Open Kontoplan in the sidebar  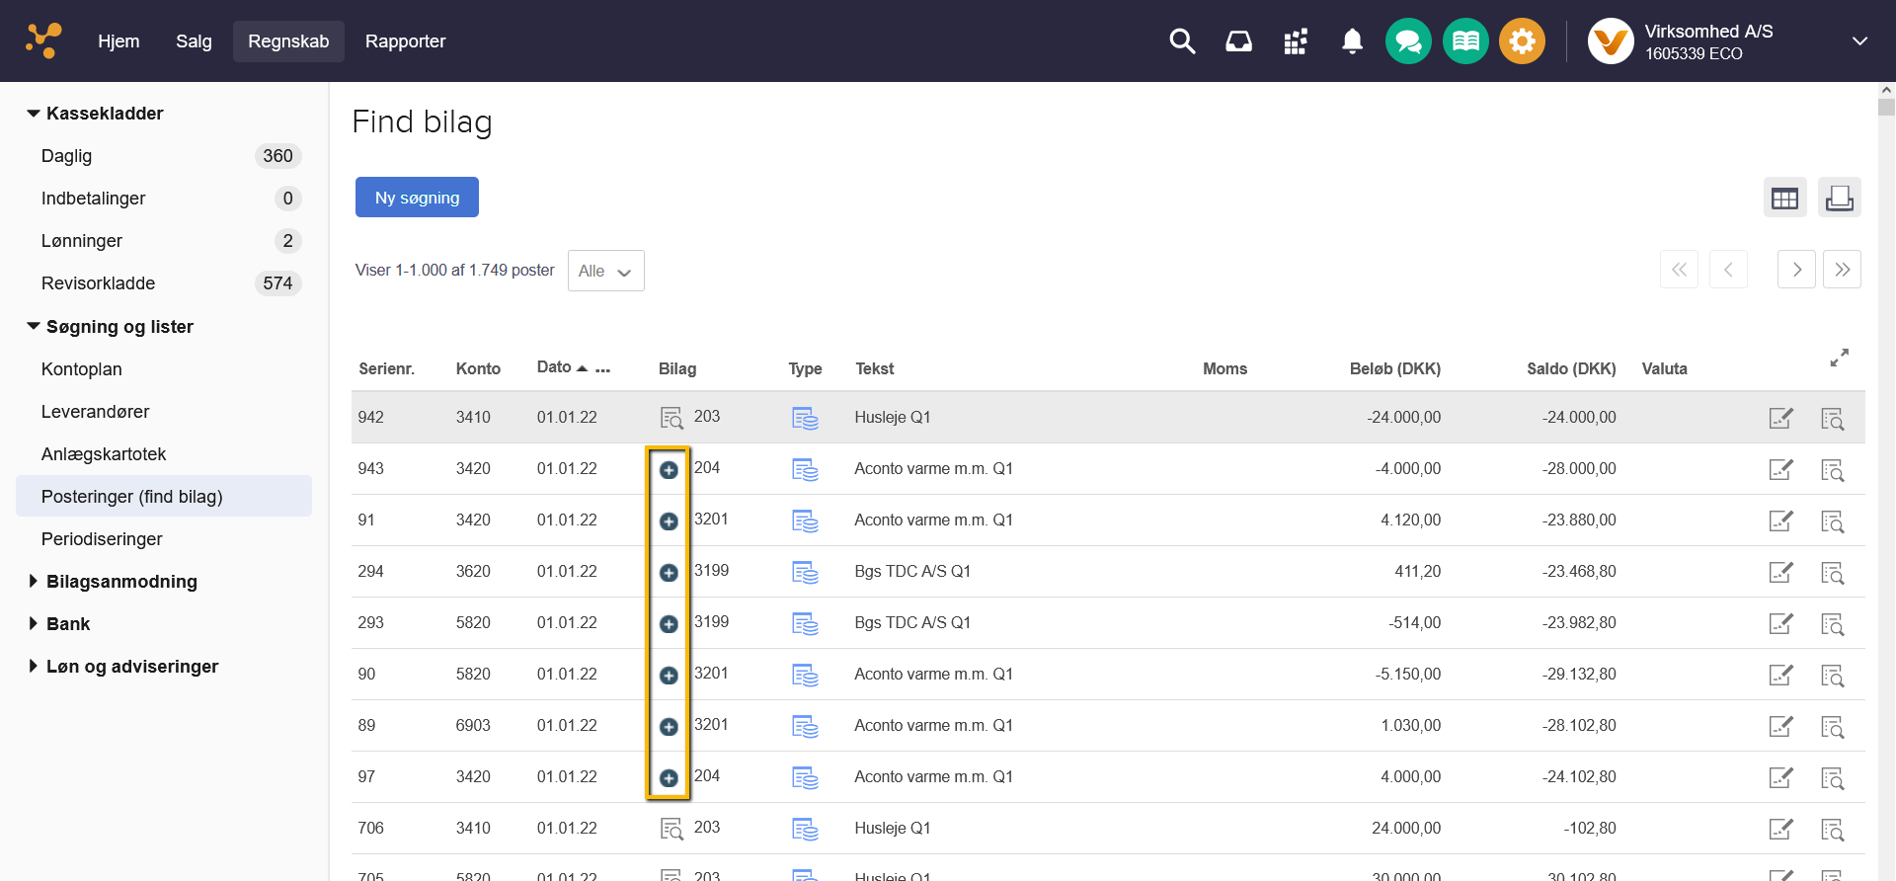(82, 369)
